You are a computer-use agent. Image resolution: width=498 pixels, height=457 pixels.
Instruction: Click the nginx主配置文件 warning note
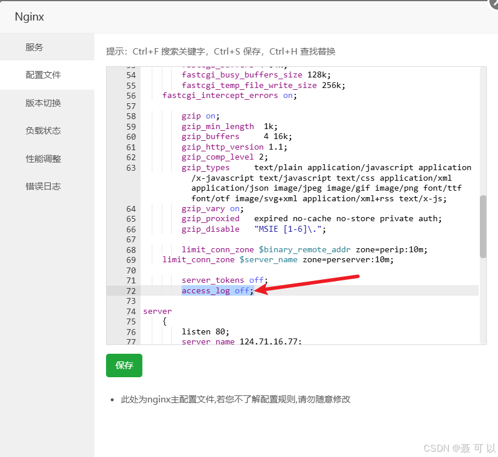236,399
